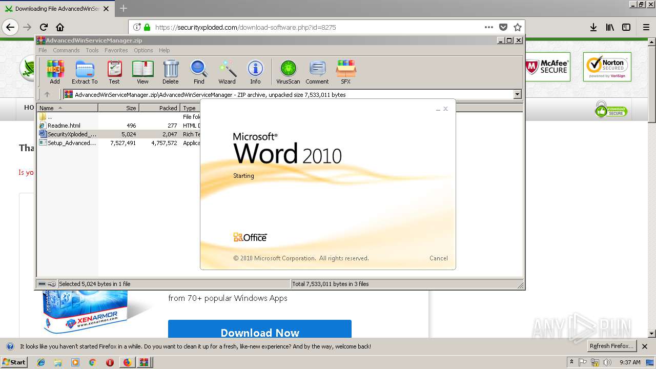
Task: Switch to the Downloading File AdvancedWinServ tab
Action: pos(56,9)
